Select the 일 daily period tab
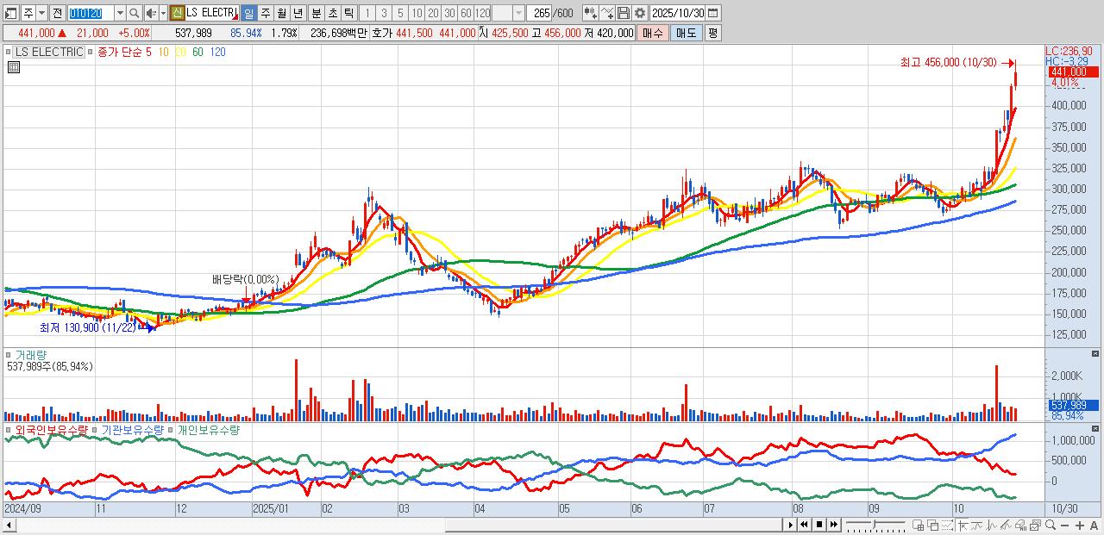 pos(248,13)
